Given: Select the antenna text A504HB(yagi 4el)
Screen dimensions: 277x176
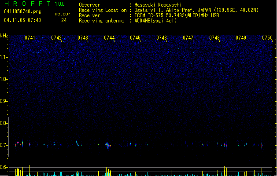Looking at the screenshot, I should pos(155,21).
